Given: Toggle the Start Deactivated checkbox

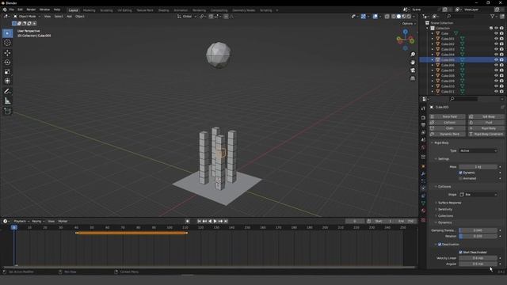Looking at the screenshot, I should [x=460, y=252].
